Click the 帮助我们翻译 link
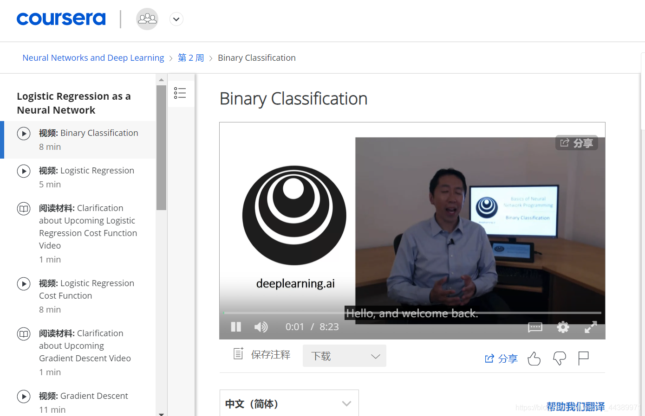 (x=576, y=407)
